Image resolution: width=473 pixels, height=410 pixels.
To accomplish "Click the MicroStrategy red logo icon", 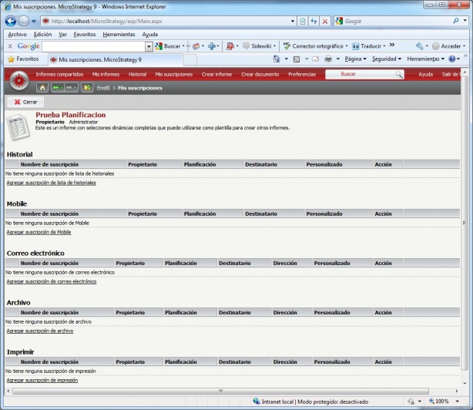I will click(18, 79).
